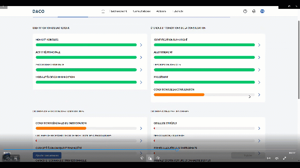
Task: Click the back arrow in the window title bar
Action: point(3,6)
